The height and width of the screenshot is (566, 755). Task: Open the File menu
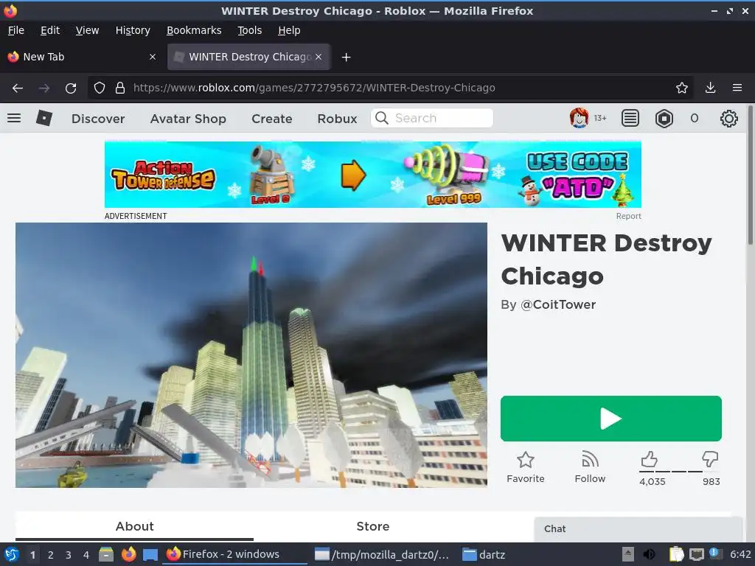click(16, 30)
